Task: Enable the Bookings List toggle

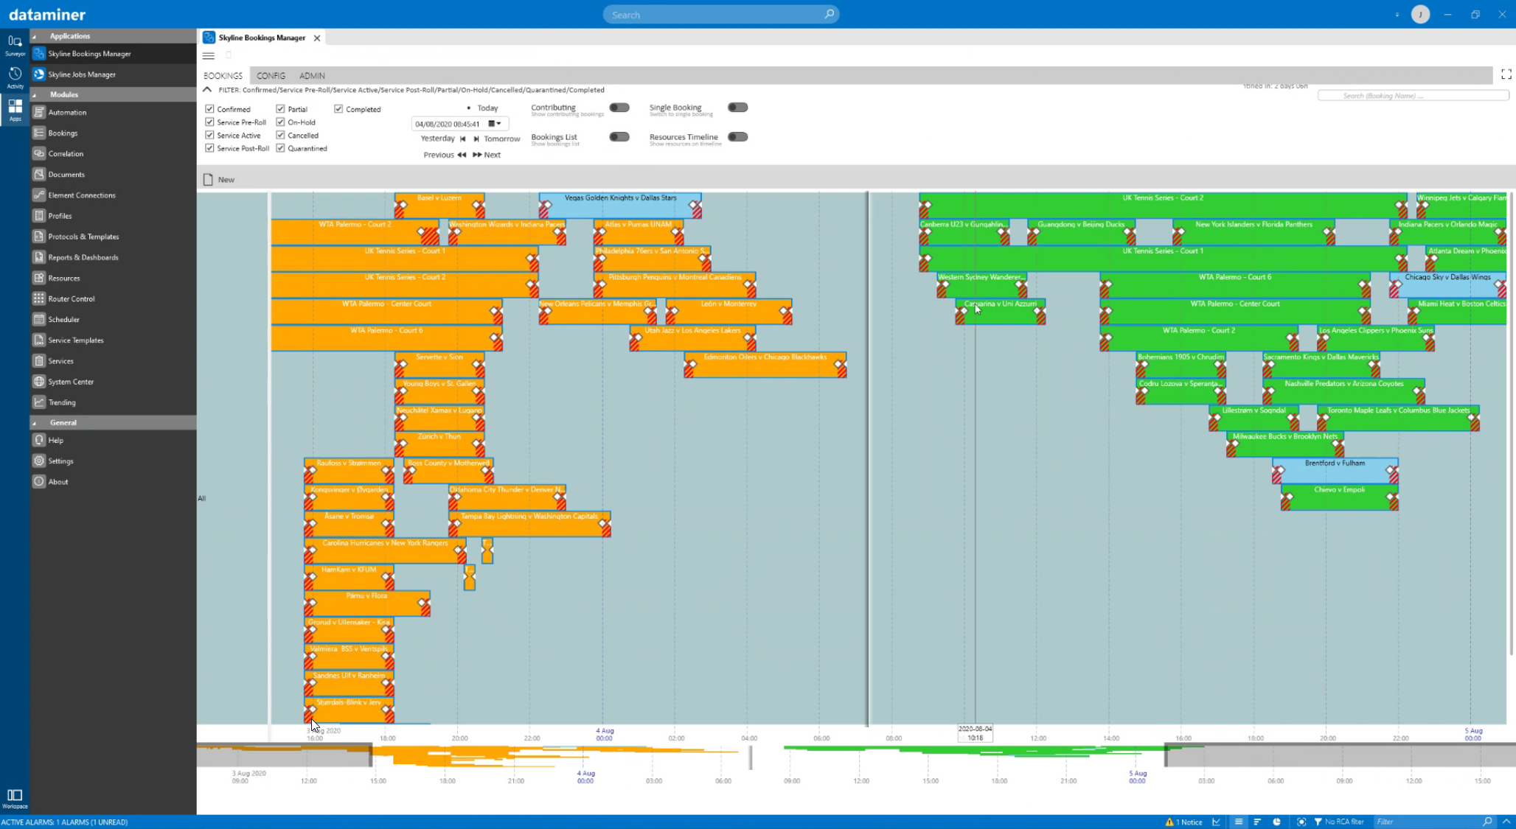Action: pyautogui.click(x=619, y=137)
